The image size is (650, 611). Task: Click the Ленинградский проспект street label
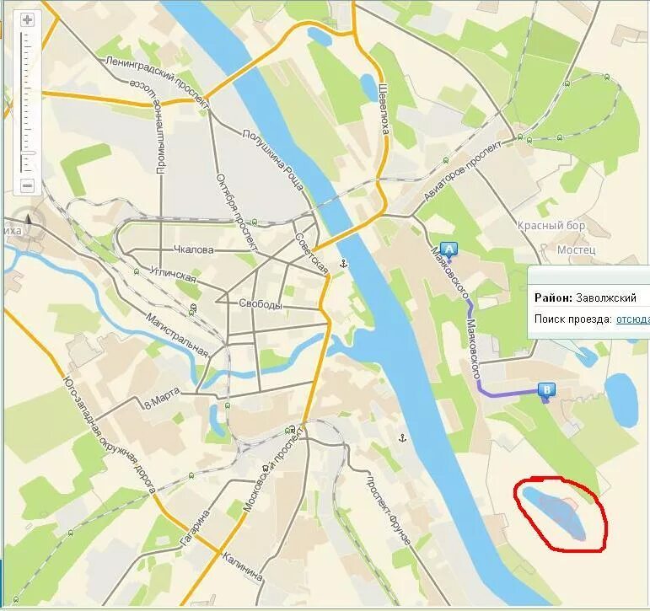[x=157, y=83]
